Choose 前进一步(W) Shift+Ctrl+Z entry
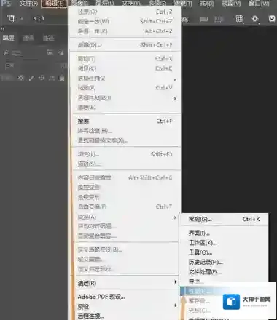Image resolution: width=277 pixels, height=320 pixels. click(x=125, y=21)
